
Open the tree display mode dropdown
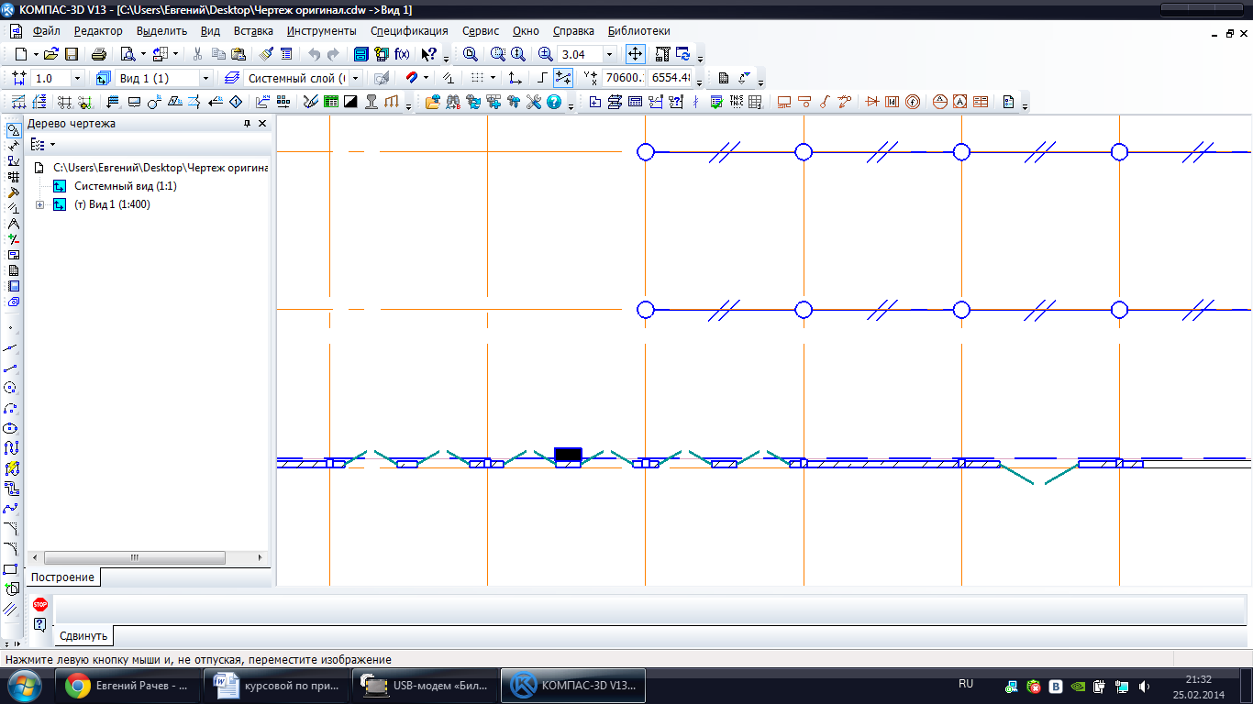click(52, 145)
